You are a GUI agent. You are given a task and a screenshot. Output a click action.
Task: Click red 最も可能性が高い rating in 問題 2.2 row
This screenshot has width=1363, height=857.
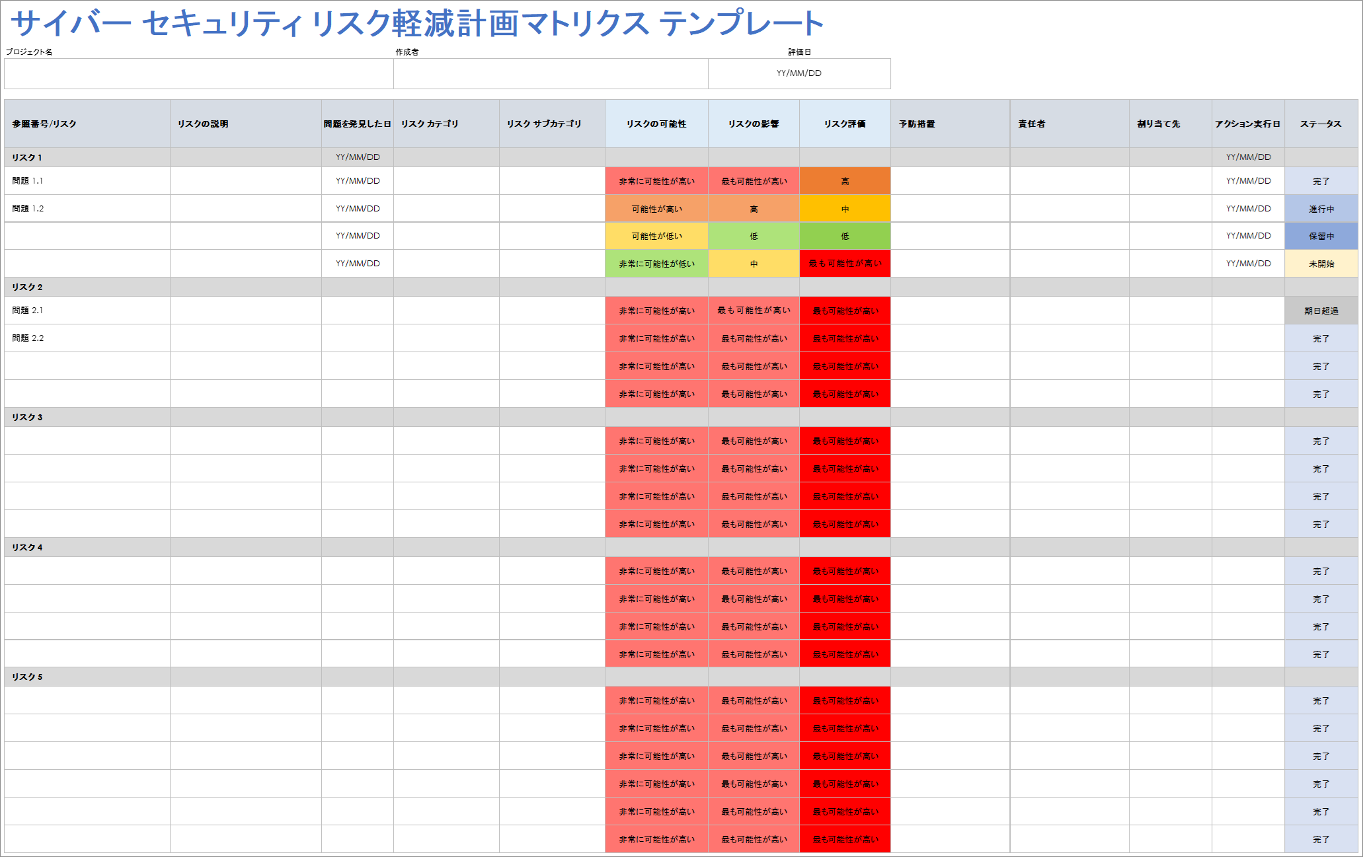pos(845,338)
